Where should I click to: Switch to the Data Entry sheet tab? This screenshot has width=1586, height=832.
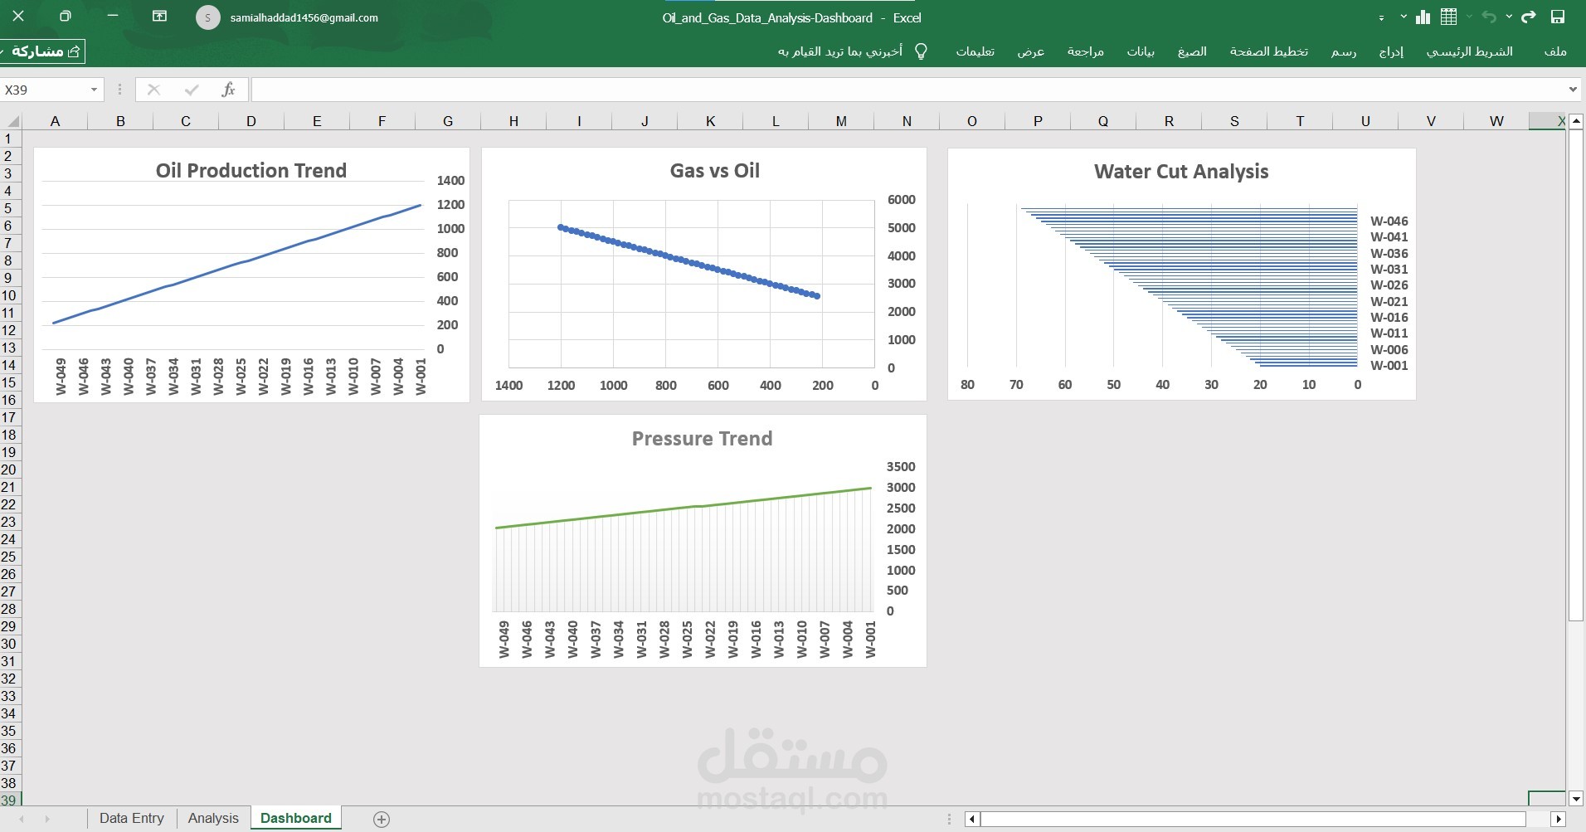tap(132, 818)
